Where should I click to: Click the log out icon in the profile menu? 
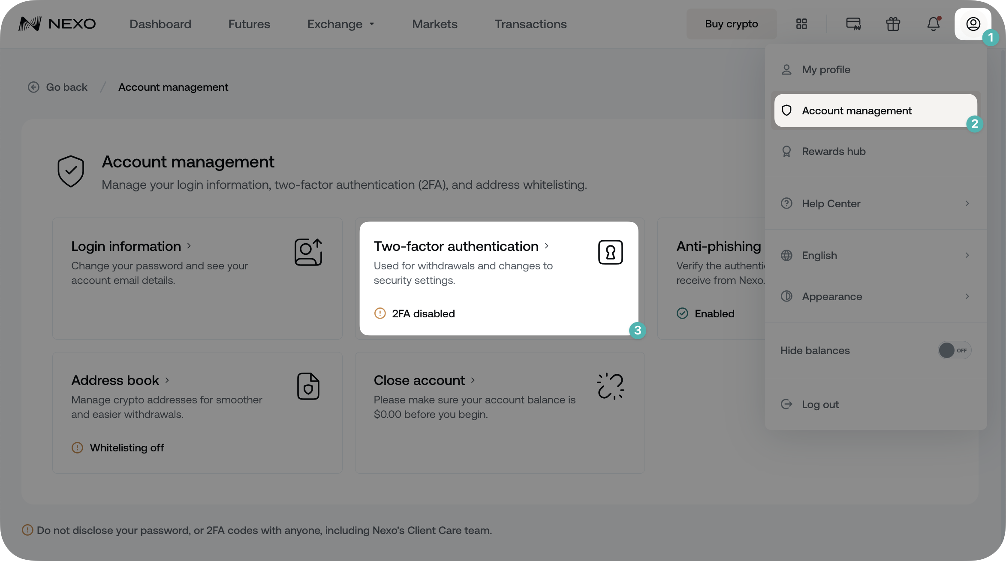[x=786, y=404]
